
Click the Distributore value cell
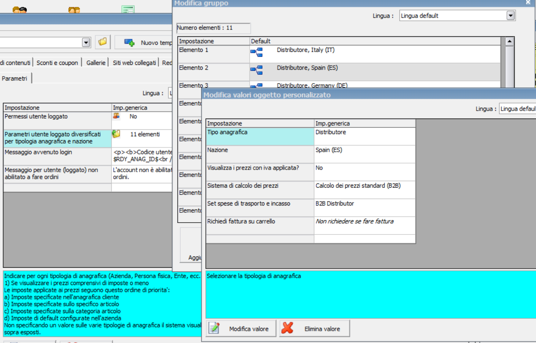coord(365,136)
